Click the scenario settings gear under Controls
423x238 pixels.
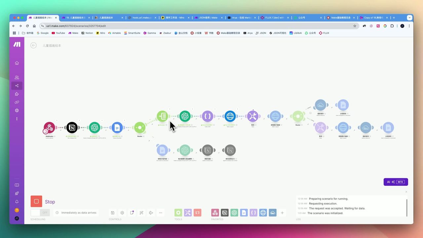point(122,213)
